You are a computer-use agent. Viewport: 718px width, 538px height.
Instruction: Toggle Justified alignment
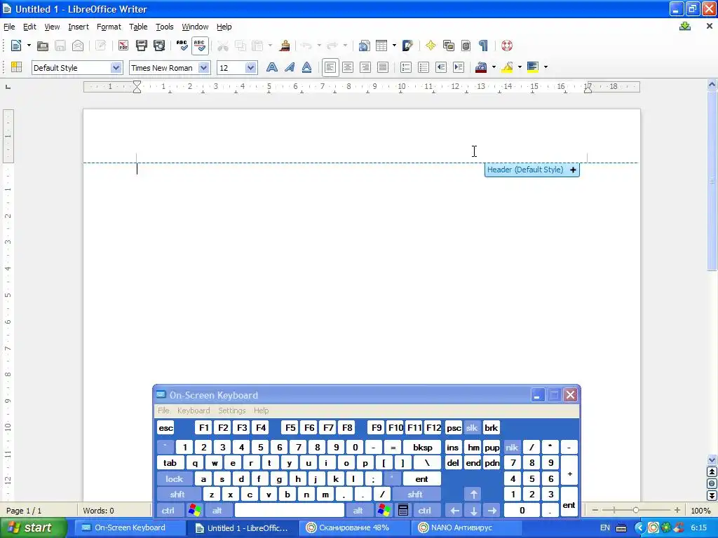[383, 68]
